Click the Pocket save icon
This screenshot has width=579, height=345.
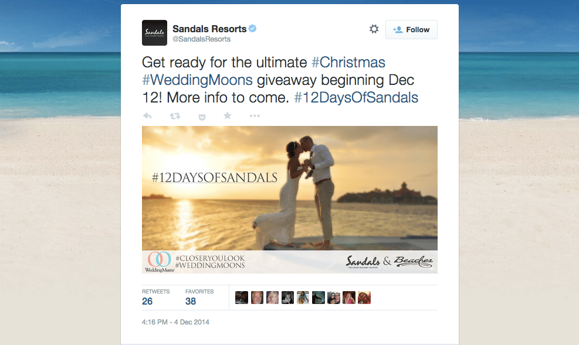(202, 117)
